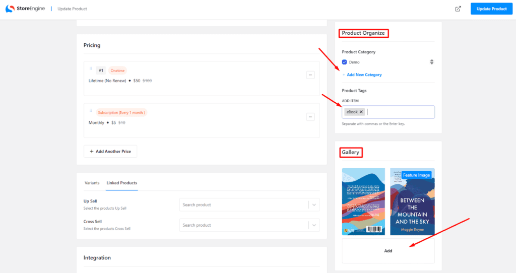Screen dimensions: 516x273
Task: Switch to the Variants tab
Action: click(x=92, y=183)
